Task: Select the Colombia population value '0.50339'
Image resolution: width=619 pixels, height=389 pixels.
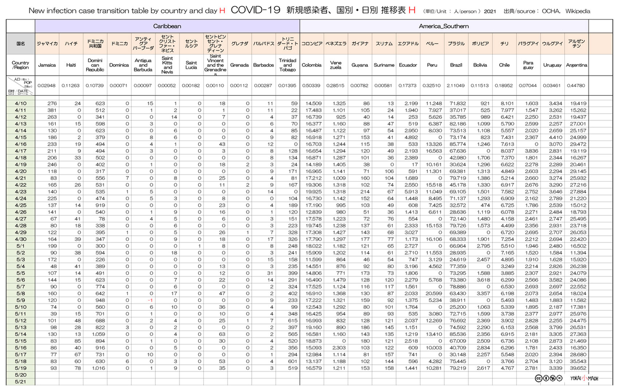Action: (x=312, y=85)
